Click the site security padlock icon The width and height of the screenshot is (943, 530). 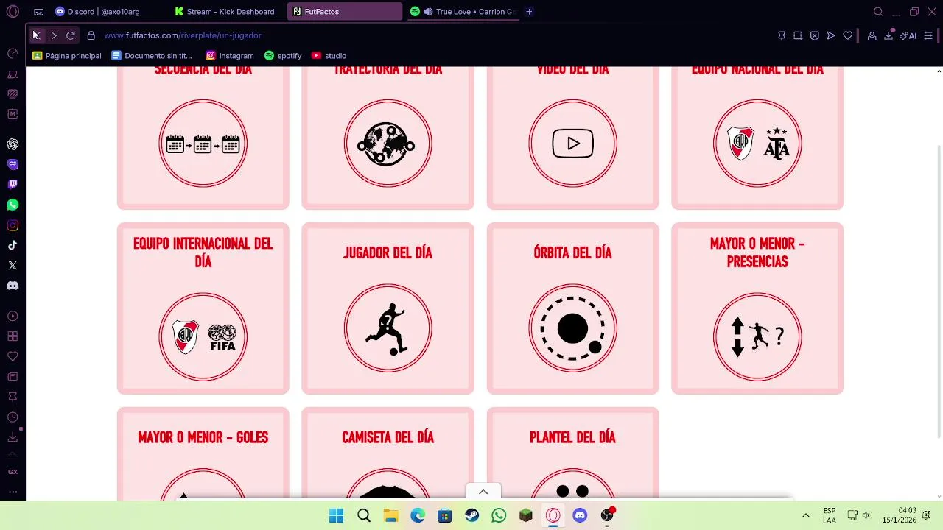pos(91,35)
